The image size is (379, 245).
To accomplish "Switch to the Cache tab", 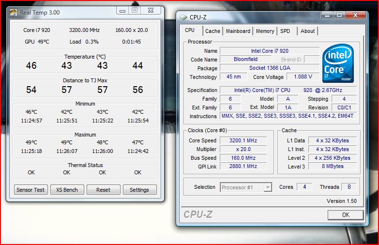I will (212, 31).
